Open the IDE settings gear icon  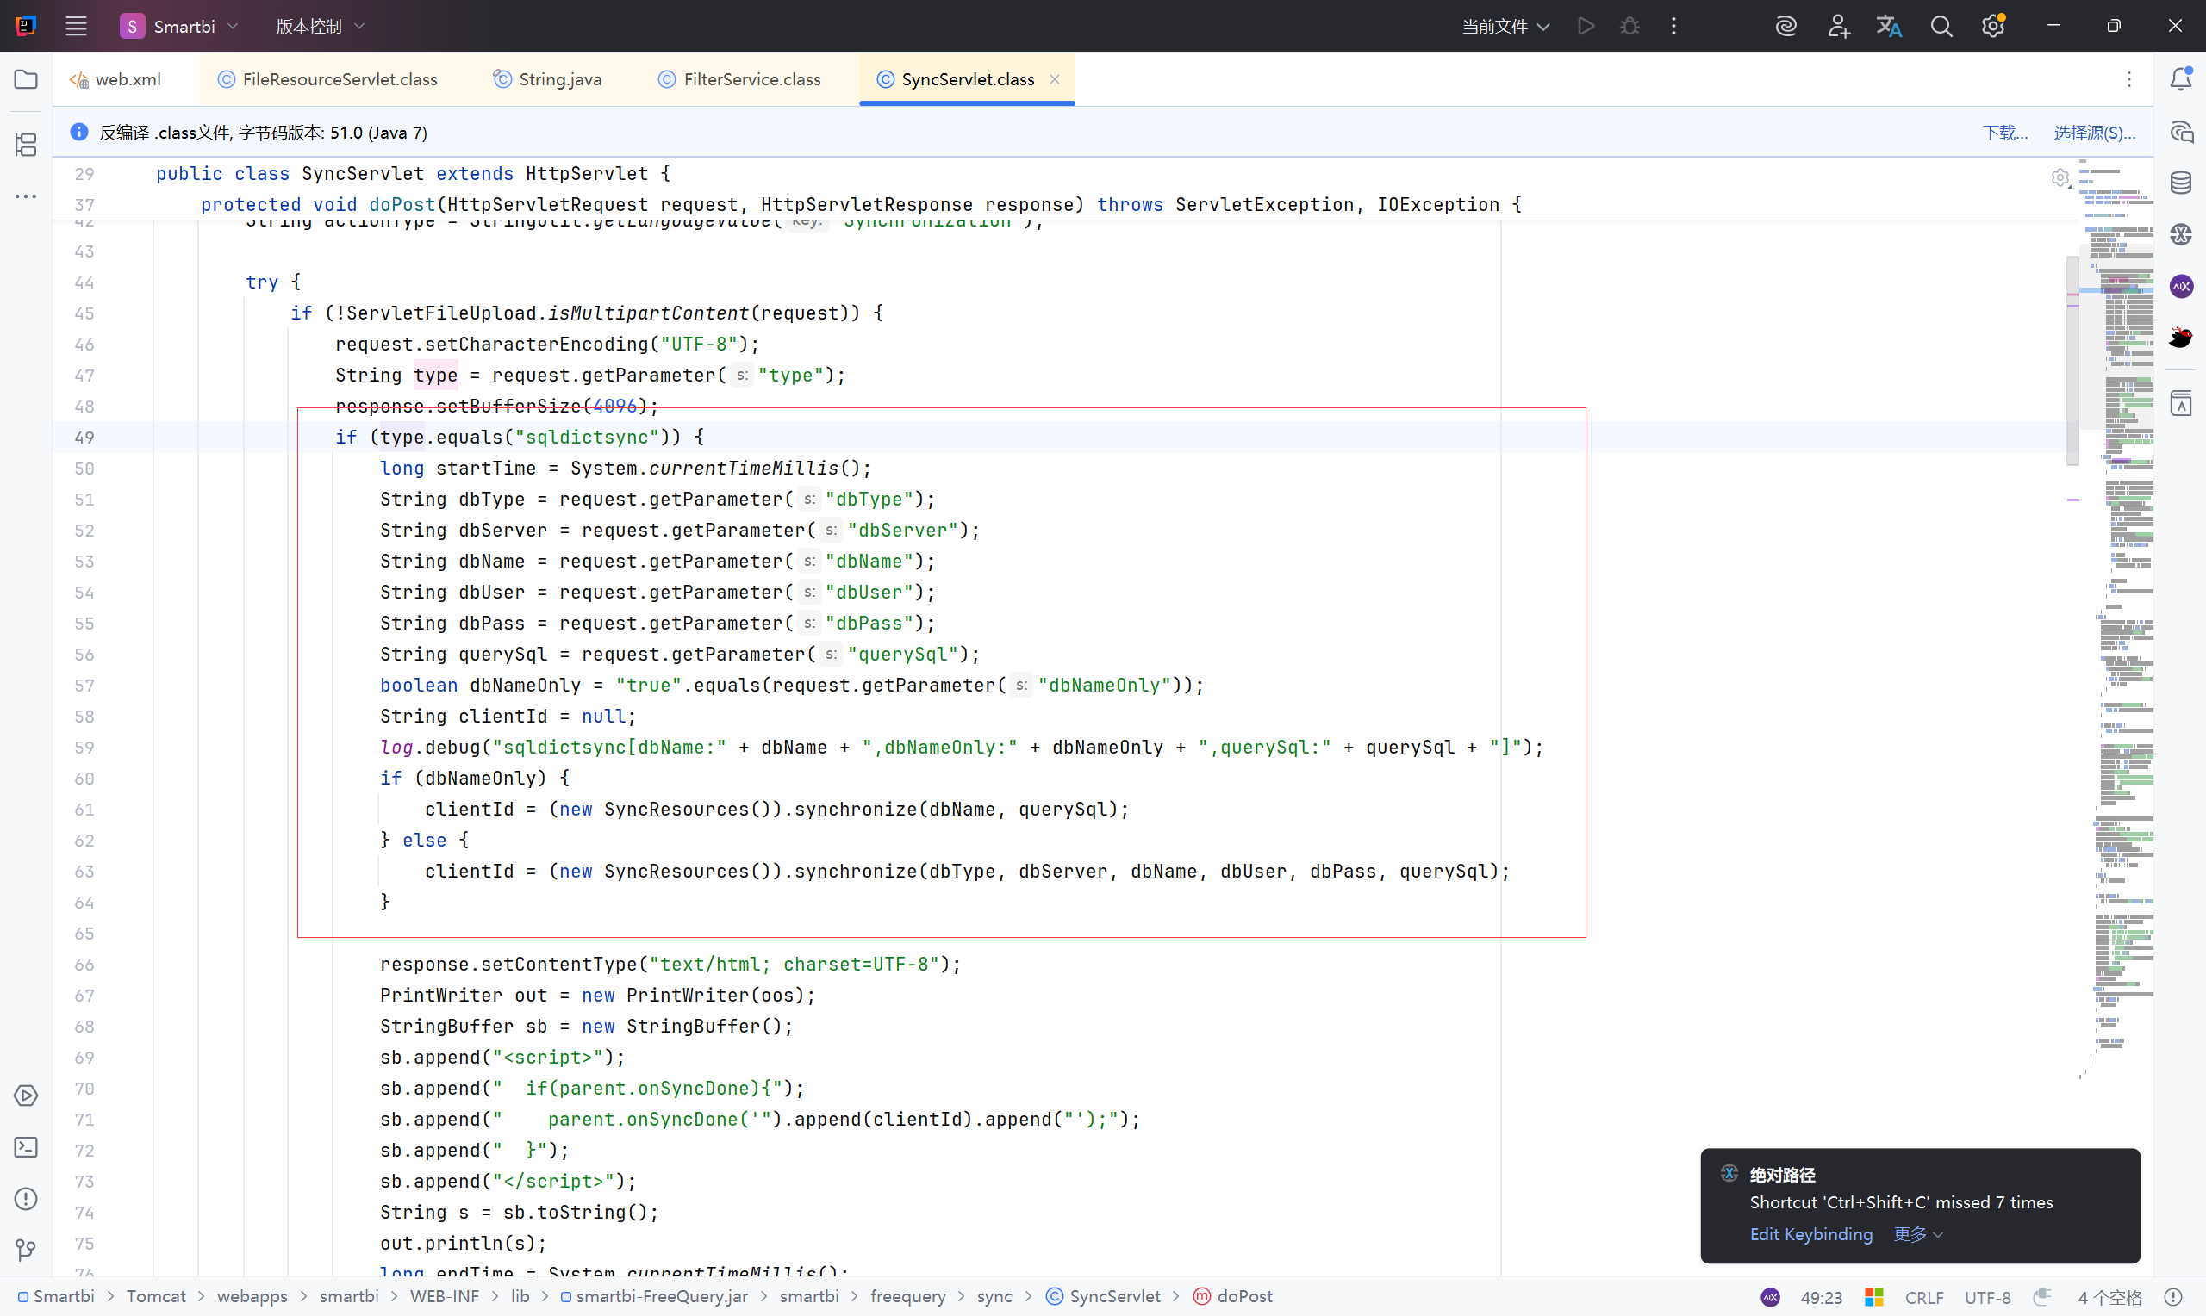click(1992, 27)
